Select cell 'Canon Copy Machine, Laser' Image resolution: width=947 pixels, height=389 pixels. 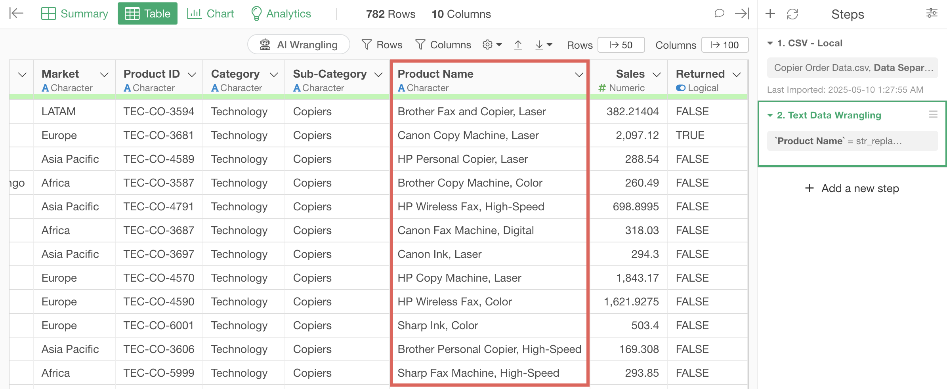pyautogui.click(x=490, y=135)
